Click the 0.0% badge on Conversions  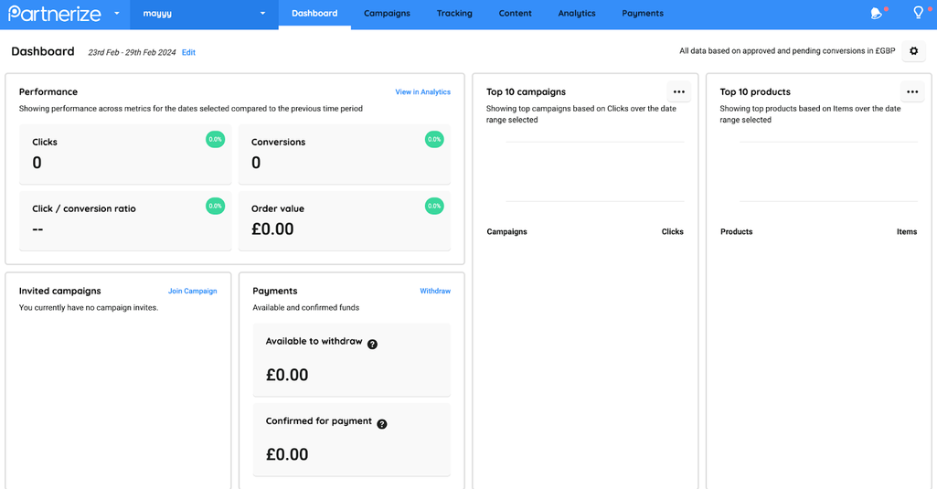[434, 139]
